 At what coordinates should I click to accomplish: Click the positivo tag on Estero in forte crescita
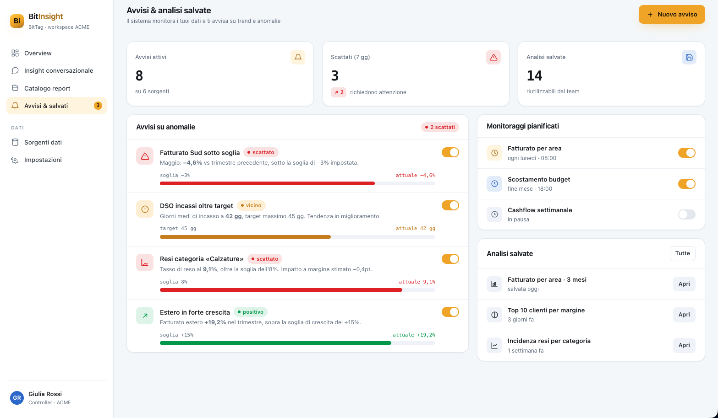coord(251,312)
